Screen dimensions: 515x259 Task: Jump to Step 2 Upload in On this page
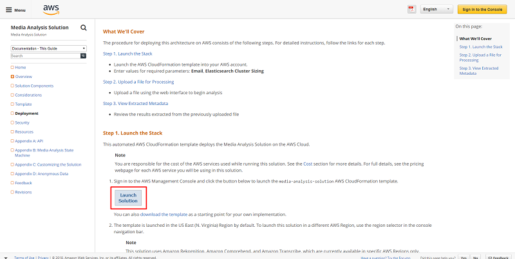(x=480, y=57)
